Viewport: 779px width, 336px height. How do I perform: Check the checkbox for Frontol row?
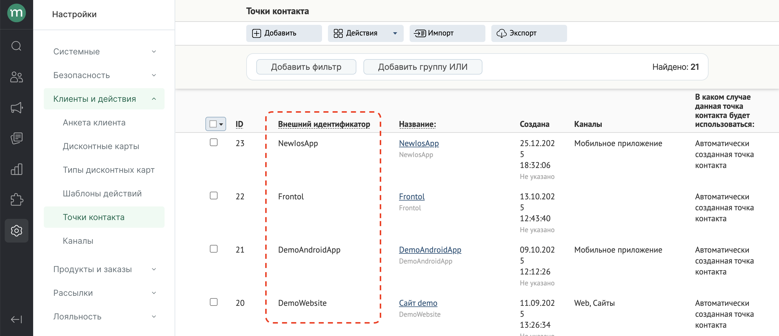coord(213,196)
